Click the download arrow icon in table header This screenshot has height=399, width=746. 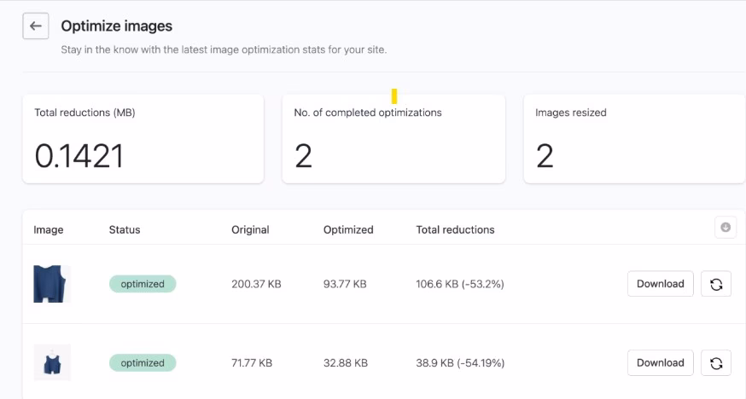coord(725,227)
